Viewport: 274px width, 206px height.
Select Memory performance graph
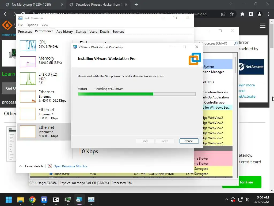28,61
